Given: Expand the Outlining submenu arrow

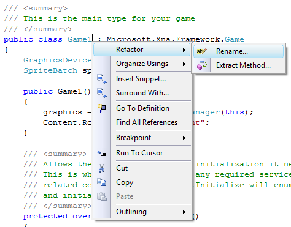Looking at the screenshot, I should (x=184, y=212).
